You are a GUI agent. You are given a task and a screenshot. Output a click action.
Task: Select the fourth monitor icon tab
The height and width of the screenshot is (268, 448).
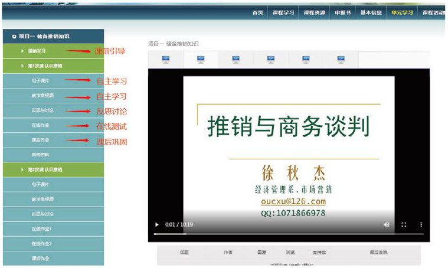coord(271,59)
